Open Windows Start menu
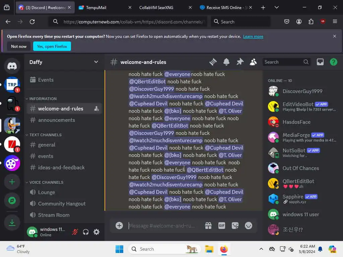The height and width of the screenshot is (257, 343). 120,249
